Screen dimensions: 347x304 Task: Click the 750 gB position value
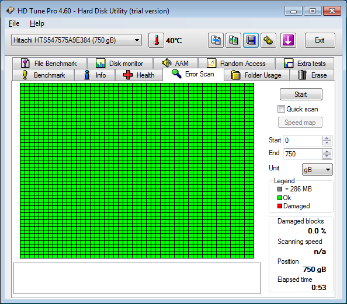(314, 270)
